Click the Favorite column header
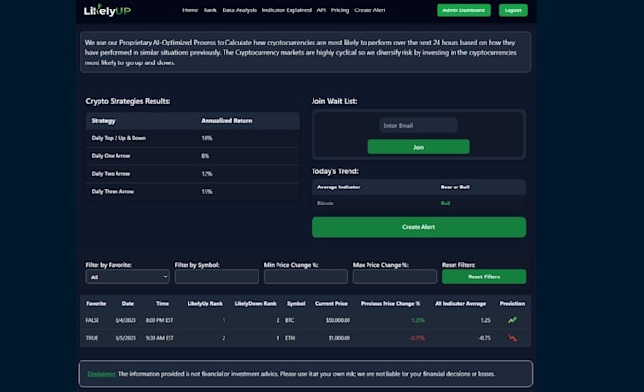 click(96, 304)
